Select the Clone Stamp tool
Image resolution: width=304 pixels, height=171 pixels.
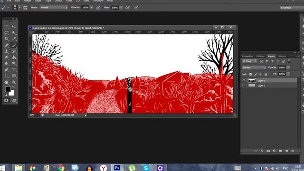(x=6, y=51)
